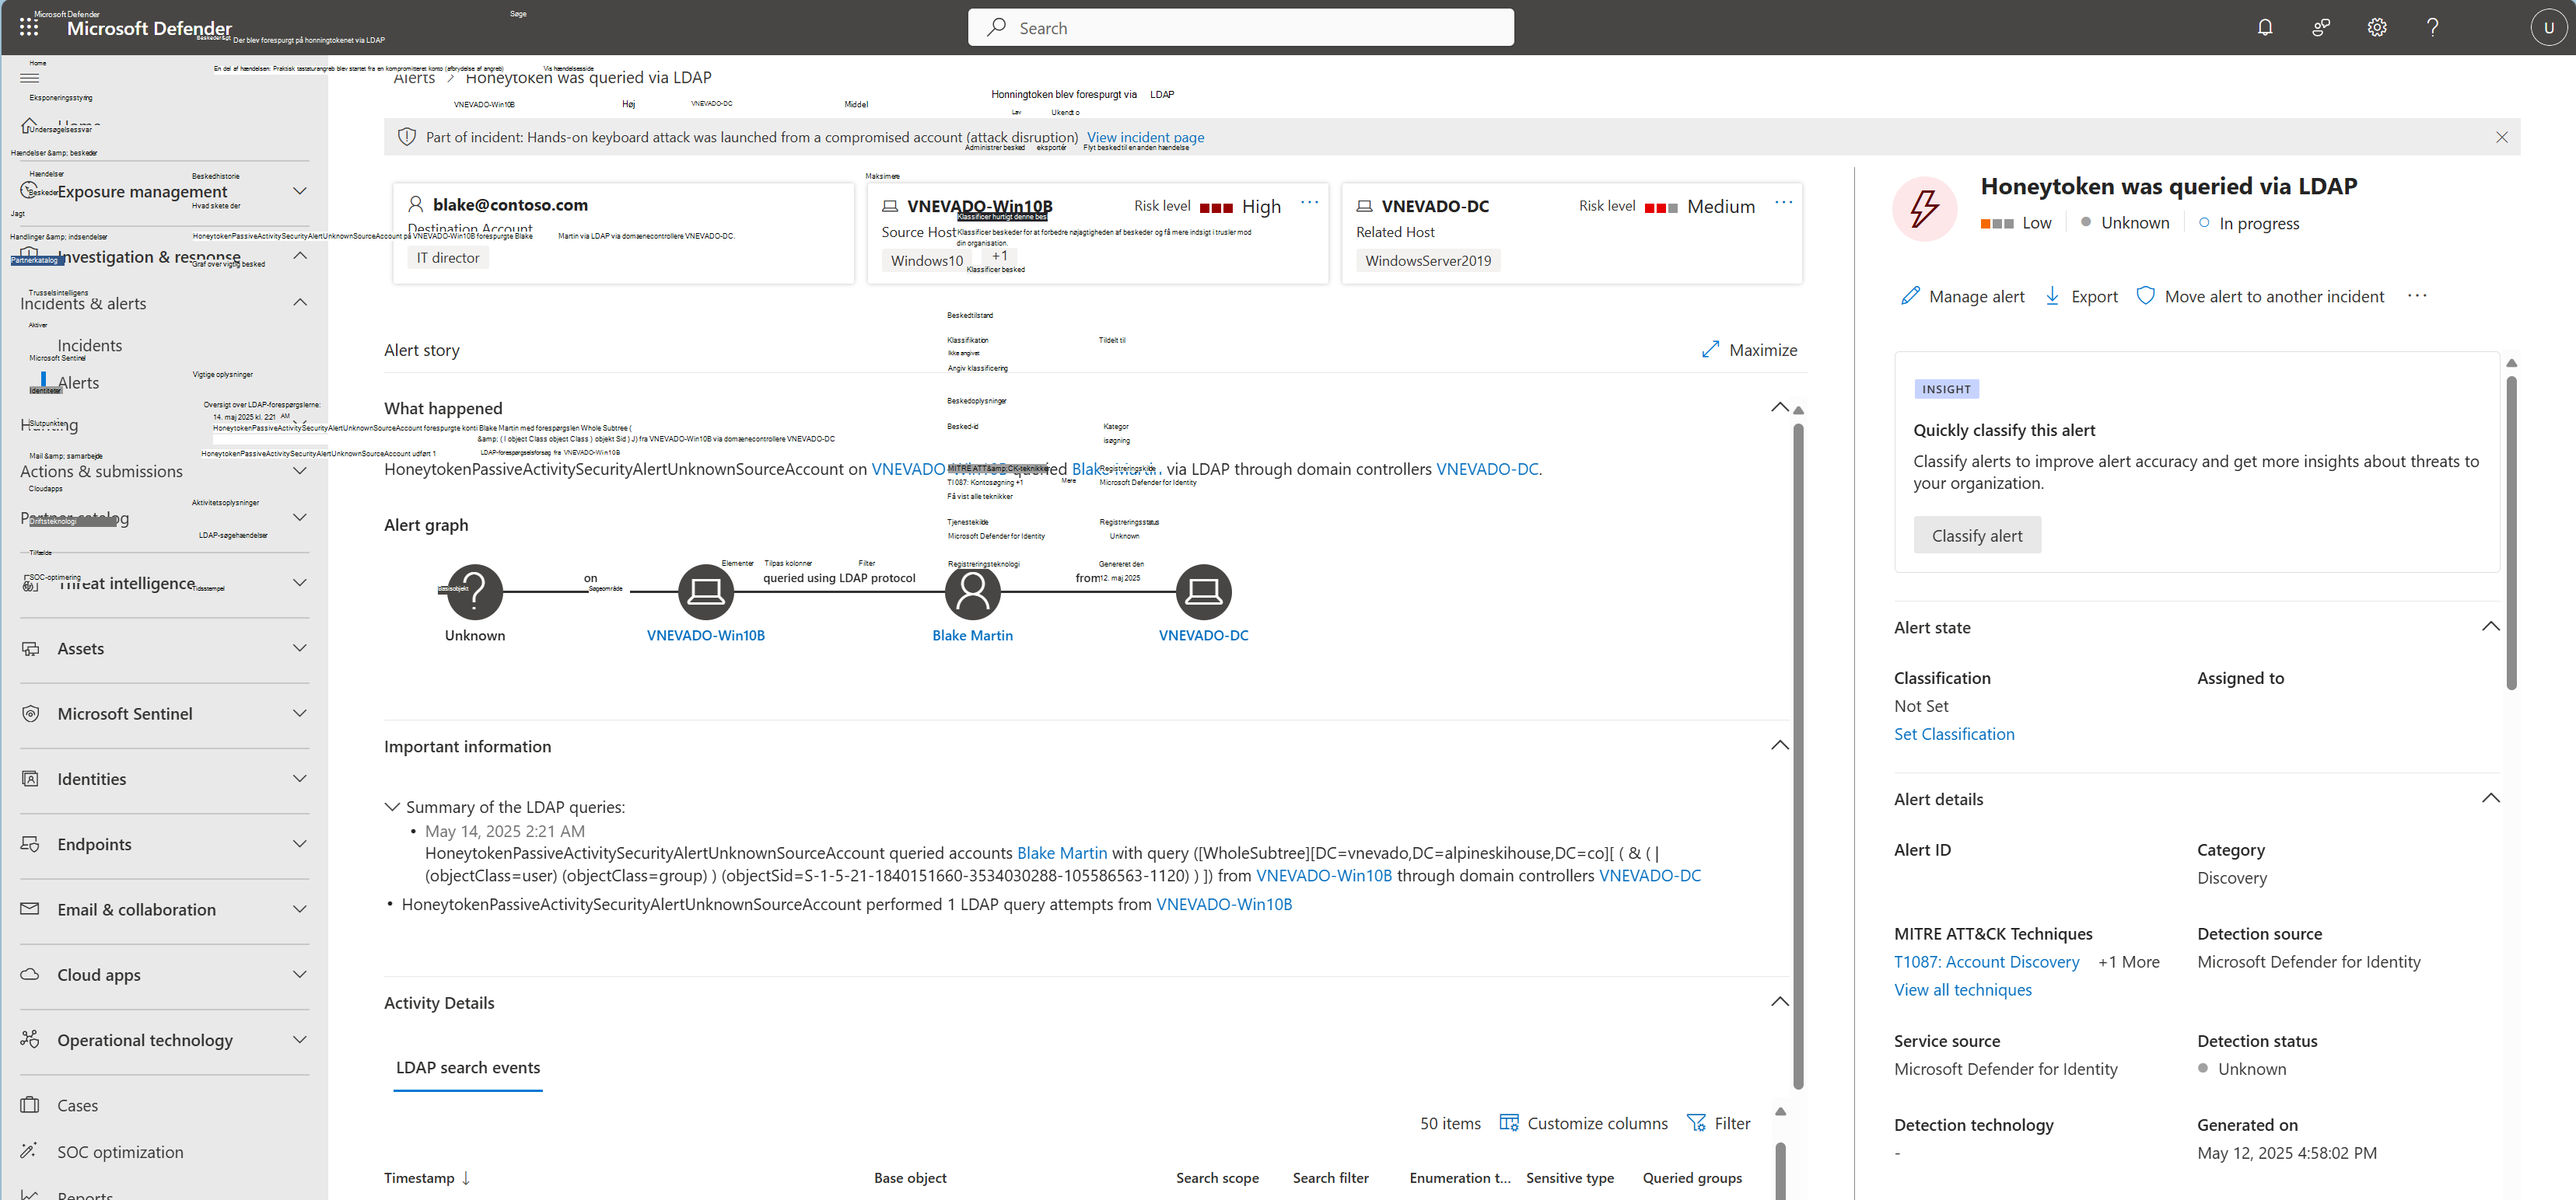This screenshot has width=2576, height=1200.
Task: Open the View incident page link
Action: coord(1145,137)
